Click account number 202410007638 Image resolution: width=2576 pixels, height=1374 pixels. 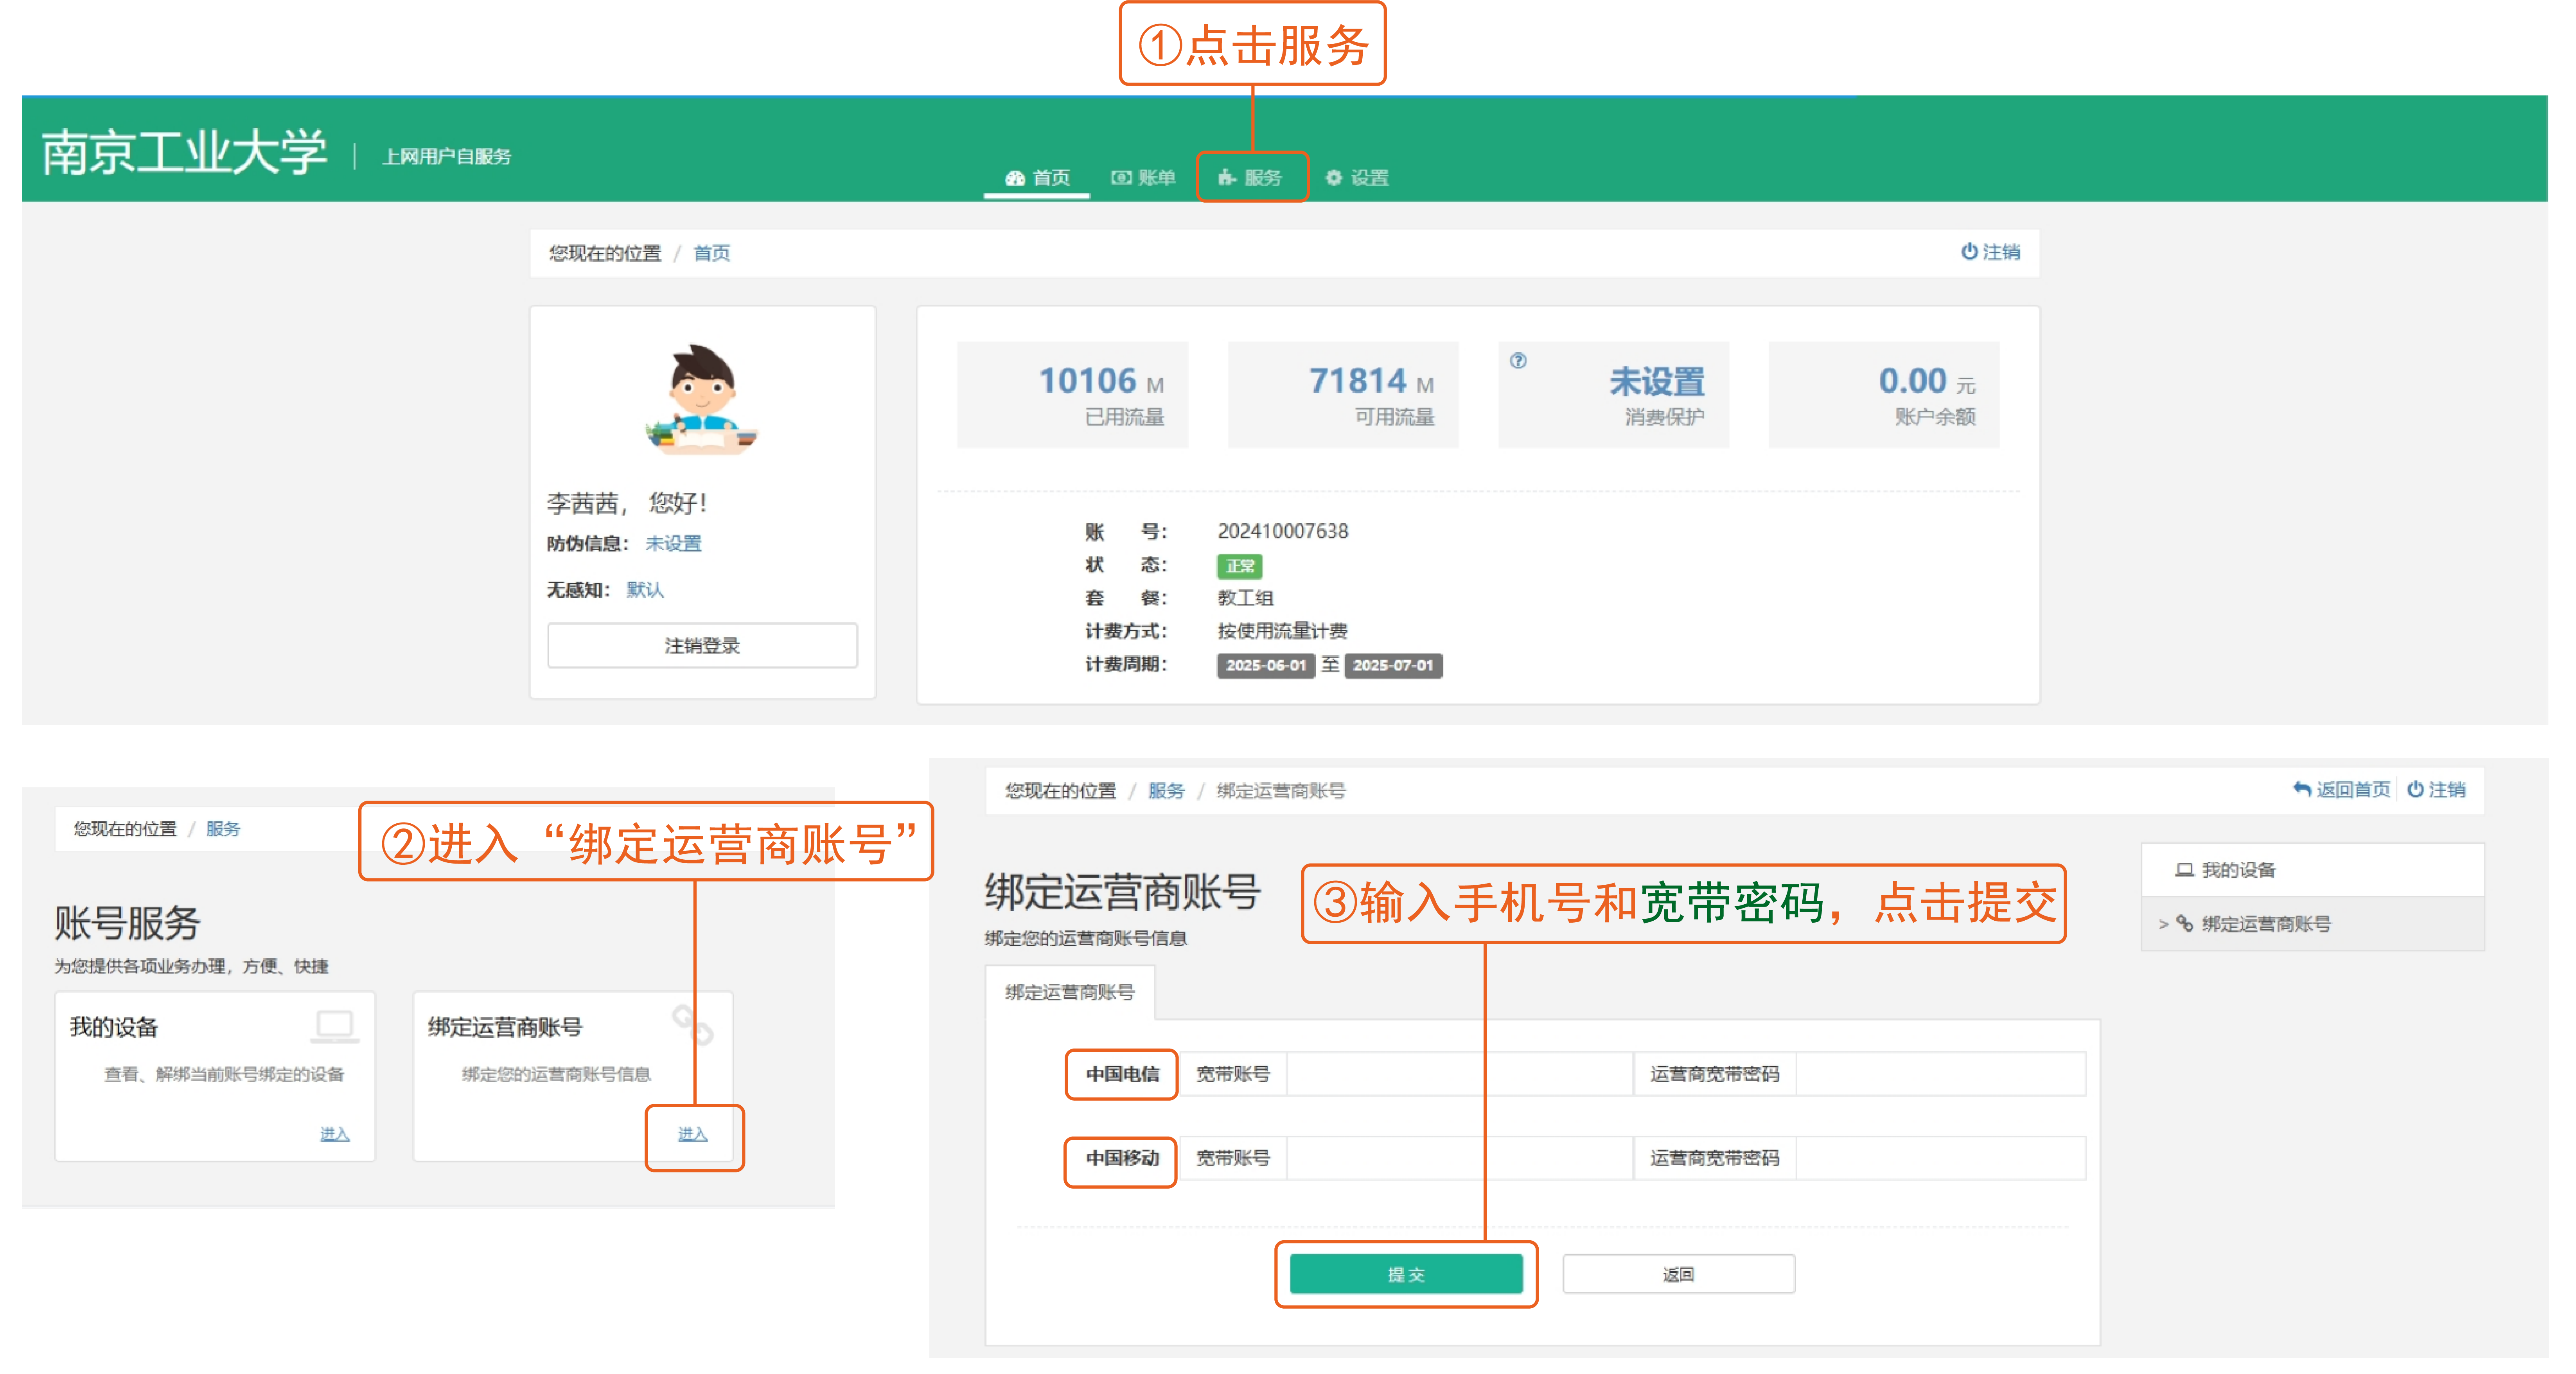(1283, 531)
